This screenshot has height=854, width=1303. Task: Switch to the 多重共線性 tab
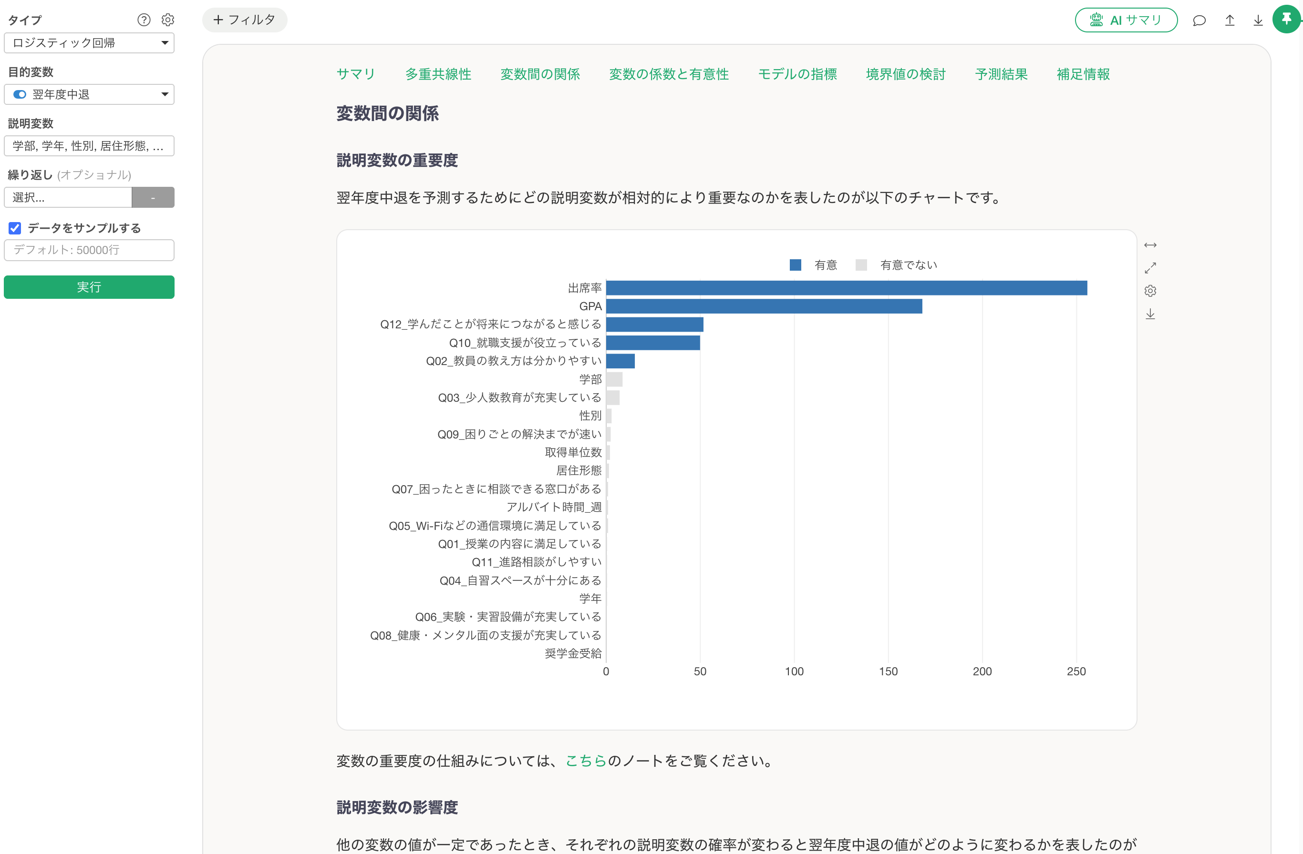[x=438, y=74]
